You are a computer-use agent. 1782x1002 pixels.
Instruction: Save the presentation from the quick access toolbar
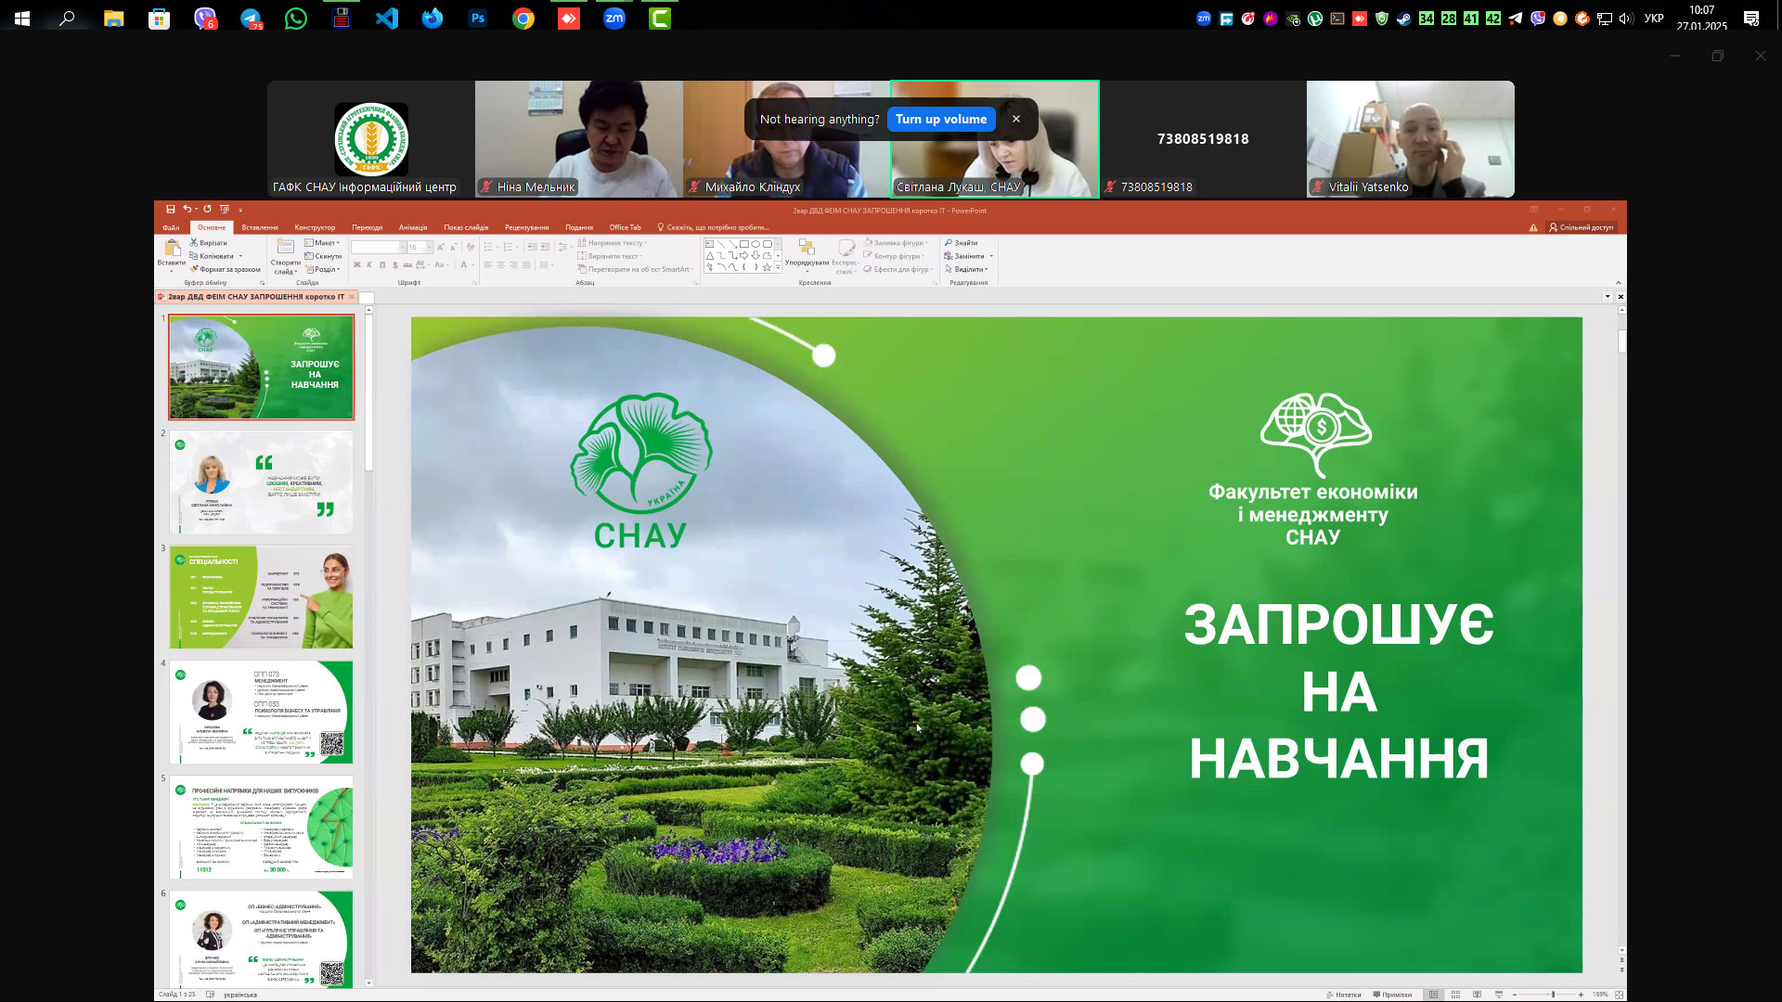171,210
